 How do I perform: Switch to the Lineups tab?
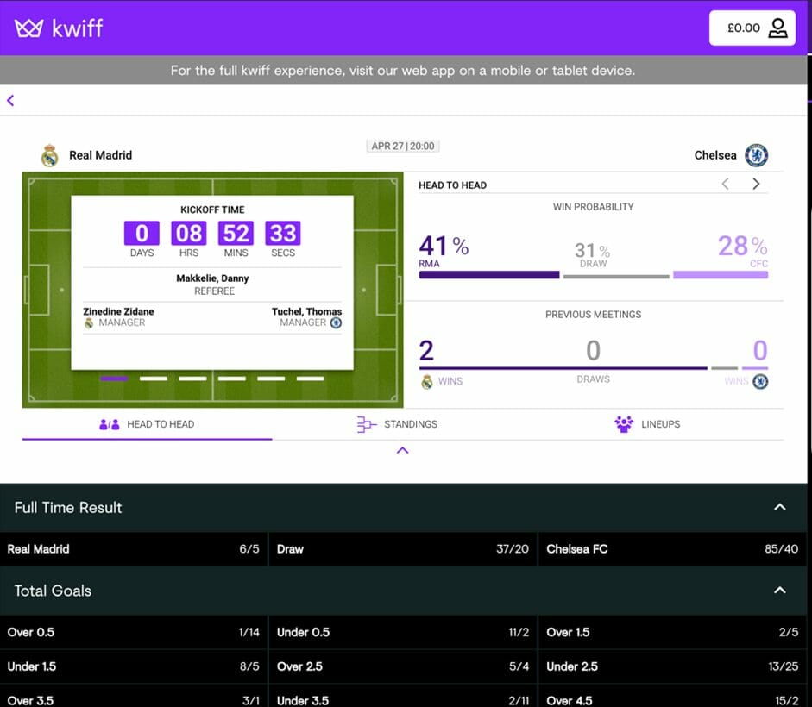click(x=647, y=424)
